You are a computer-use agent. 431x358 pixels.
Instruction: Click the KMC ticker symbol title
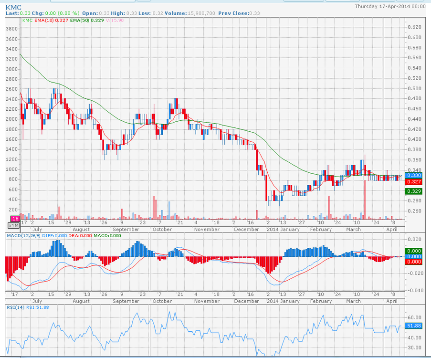click(x=13, y=7)
